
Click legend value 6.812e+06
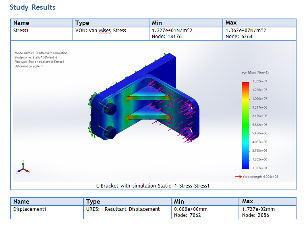pyautogui.click(x=259, y=125)
